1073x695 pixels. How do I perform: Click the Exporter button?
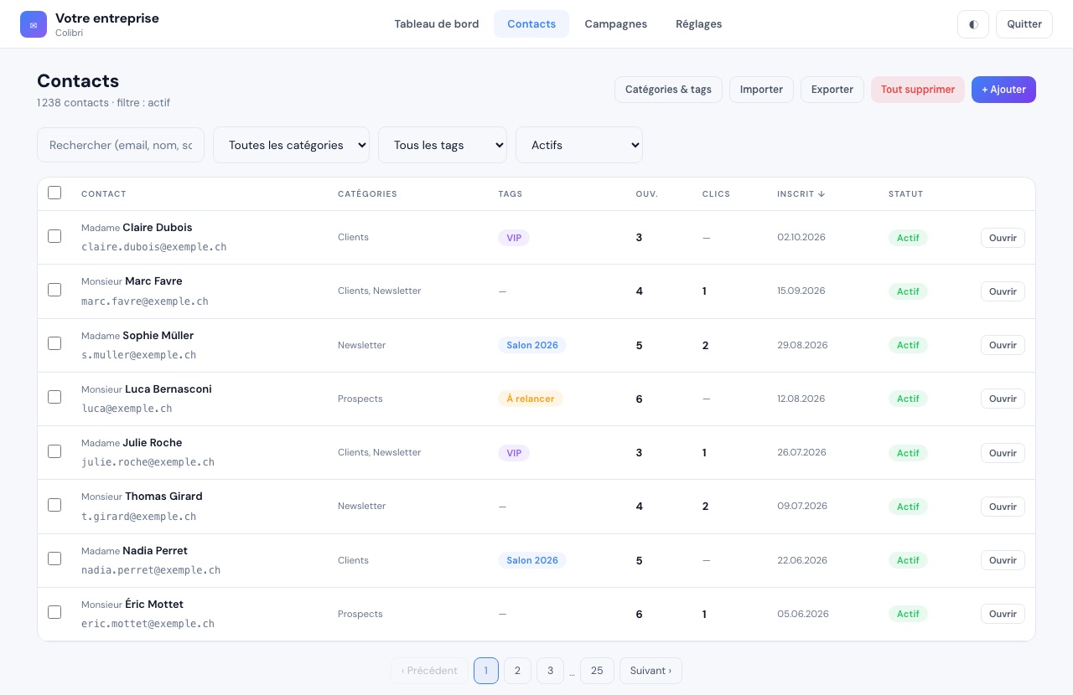click(832, 90)
